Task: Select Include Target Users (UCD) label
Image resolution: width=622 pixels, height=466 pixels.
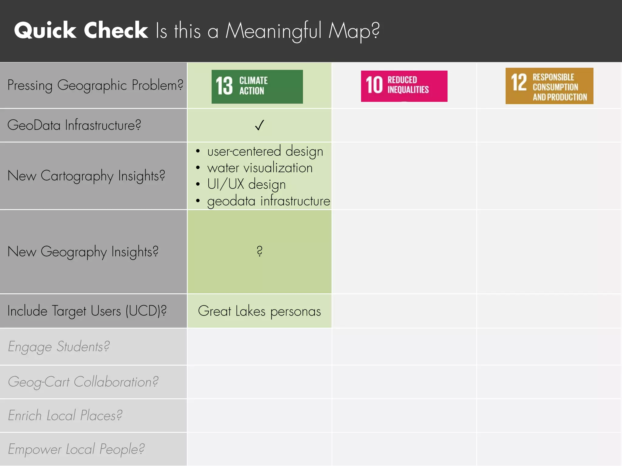Action: 87,311
